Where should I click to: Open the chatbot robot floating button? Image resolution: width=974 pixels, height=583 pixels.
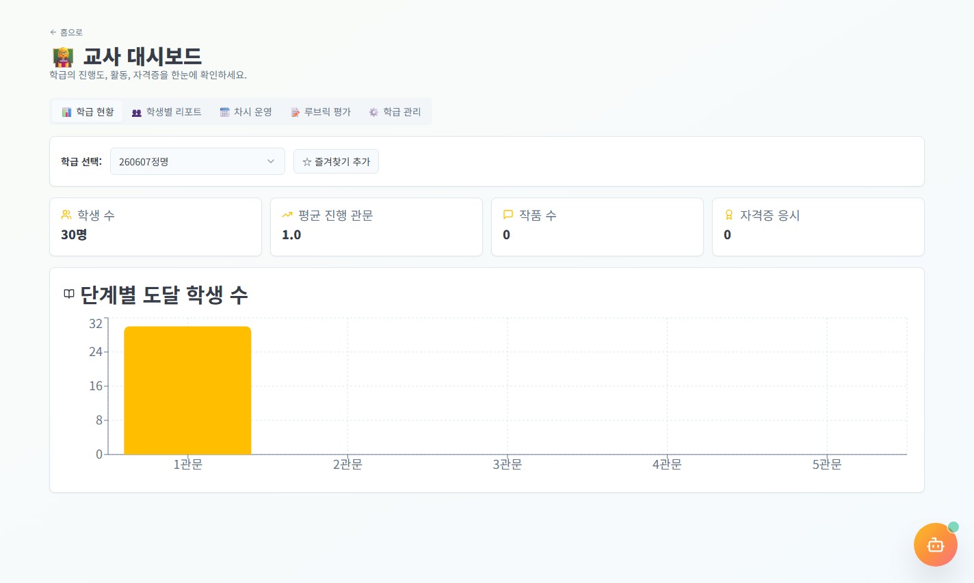[935, 545]
